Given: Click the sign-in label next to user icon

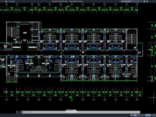Looking at the screenshot, I should pos(147,1).
